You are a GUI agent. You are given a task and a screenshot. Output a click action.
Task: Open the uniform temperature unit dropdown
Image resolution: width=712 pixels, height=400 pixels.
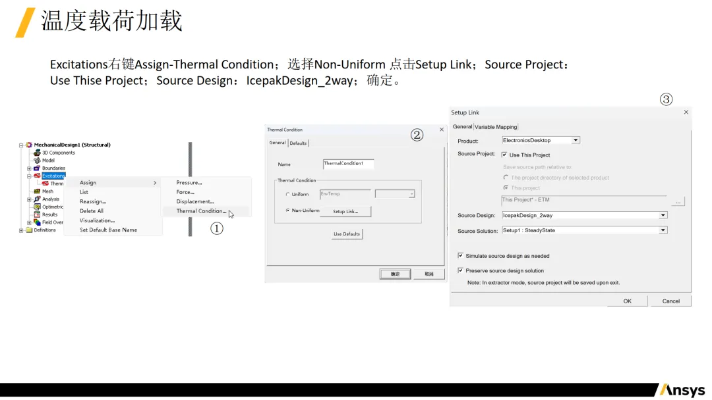[411, 194]
